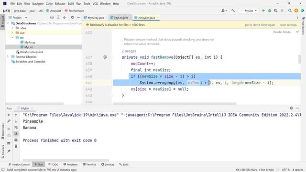
Task: Open the Terminal tool window
Action: pyautogui.click(x=89, y=164)
